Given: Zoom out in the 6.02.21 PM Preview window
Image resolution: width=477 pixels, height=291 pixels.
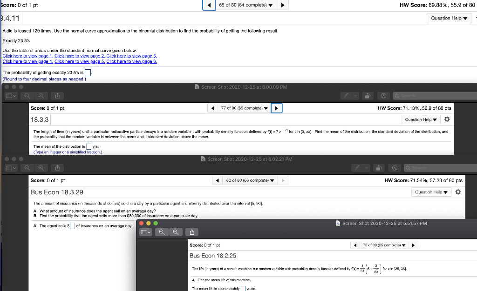Looking at the screenshot, I should coord(27,168).
